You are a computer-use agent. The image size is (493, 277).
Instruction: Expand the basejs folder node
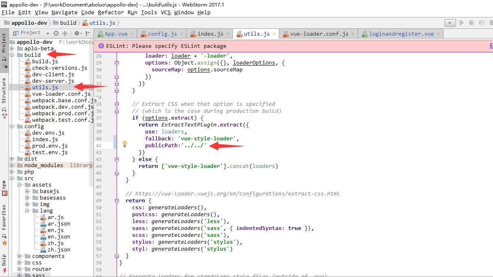[27, 191]
